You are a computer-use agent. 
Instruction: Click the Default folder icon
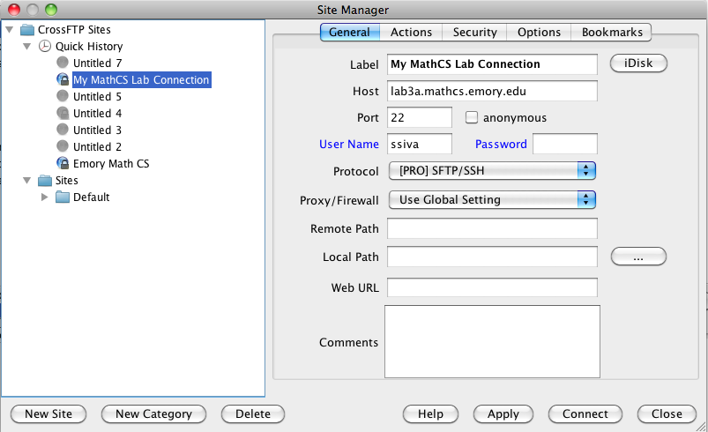click(63, 197)
